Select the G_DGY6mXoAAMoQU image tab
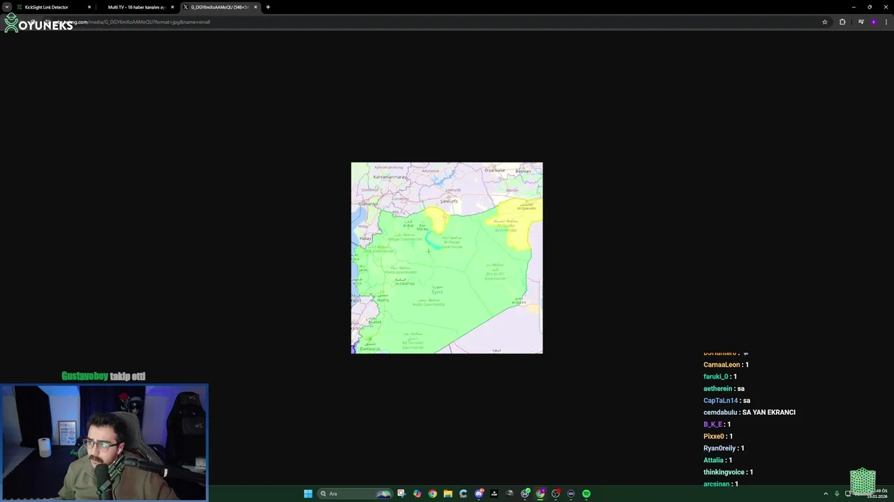This screenshot has width=894, height=502. 219,7
